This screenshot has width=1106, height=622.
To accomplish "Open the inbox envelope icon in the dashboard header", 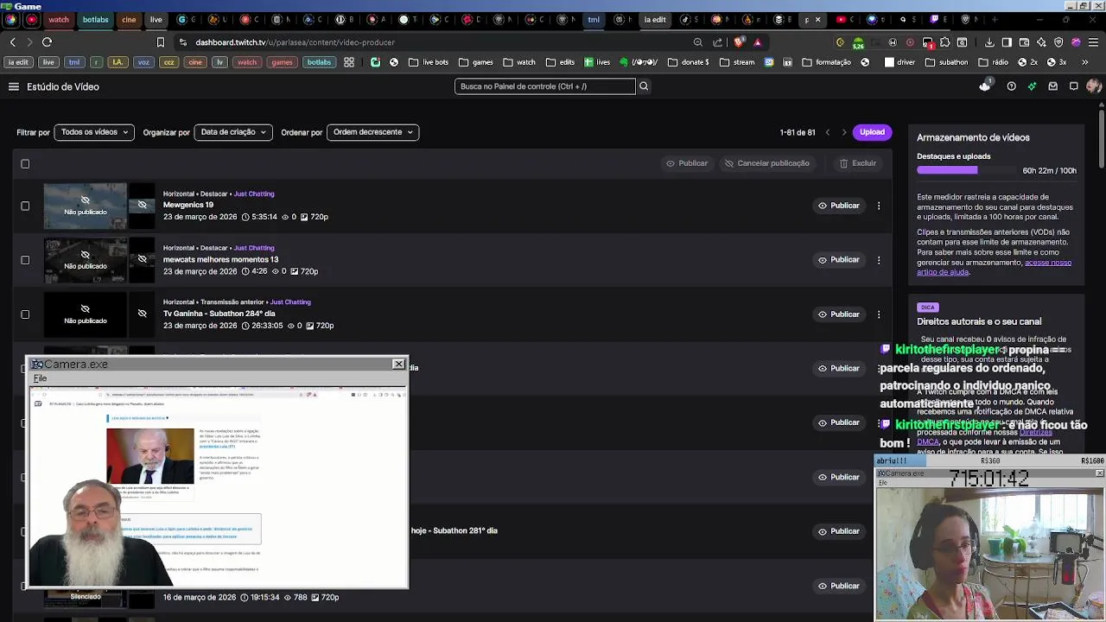I will (1052, 86).
